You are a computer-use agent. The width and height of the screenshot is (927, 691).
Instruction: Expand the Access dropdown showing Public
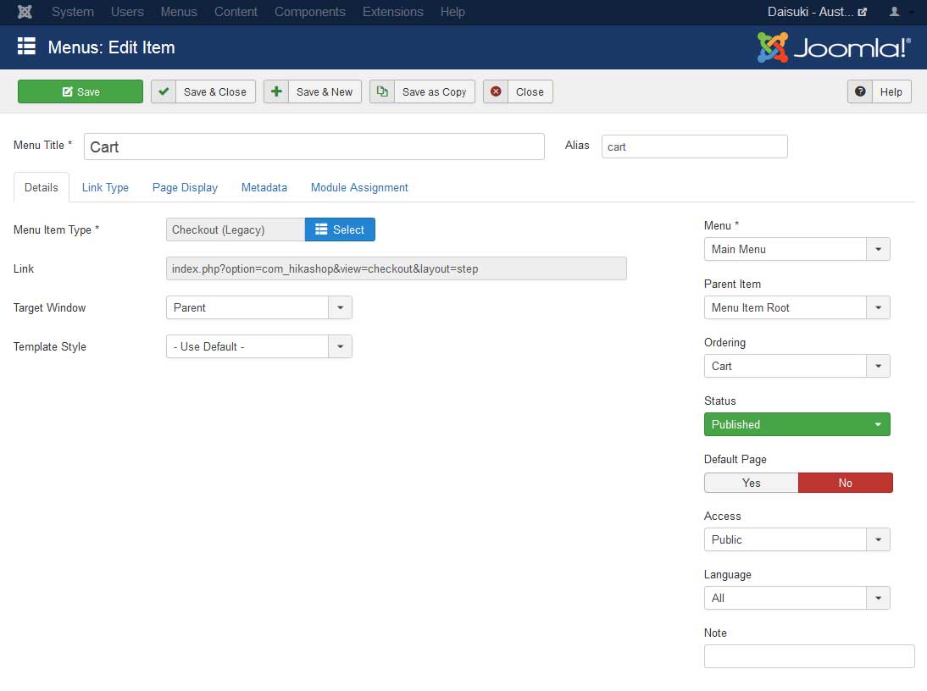[x=797, y=539]
